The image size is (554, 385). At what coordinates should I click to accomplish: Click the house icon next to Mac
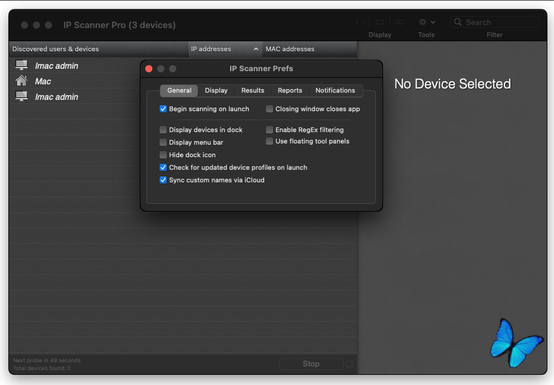21,81
